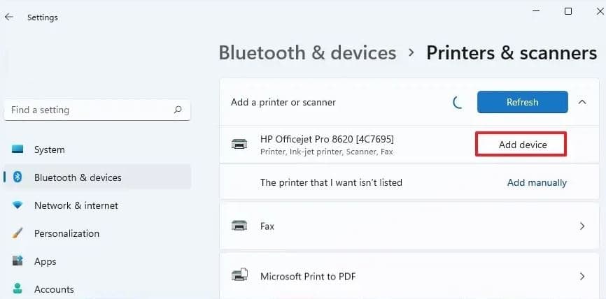Click the back arrow in Settings
Screen dimensions: 606x299
tap(9, 17)
